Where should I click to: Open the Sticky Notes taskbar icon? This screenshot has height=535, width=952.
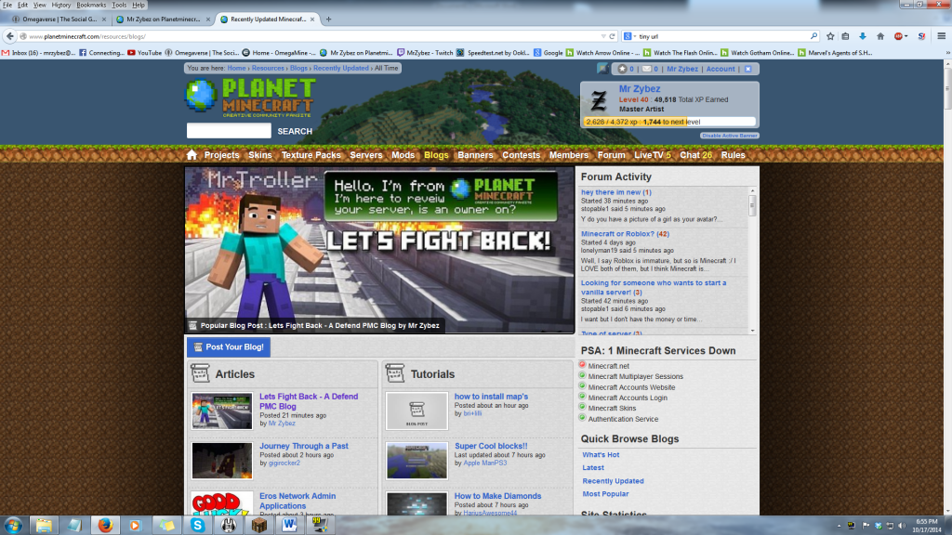(166, 525)
